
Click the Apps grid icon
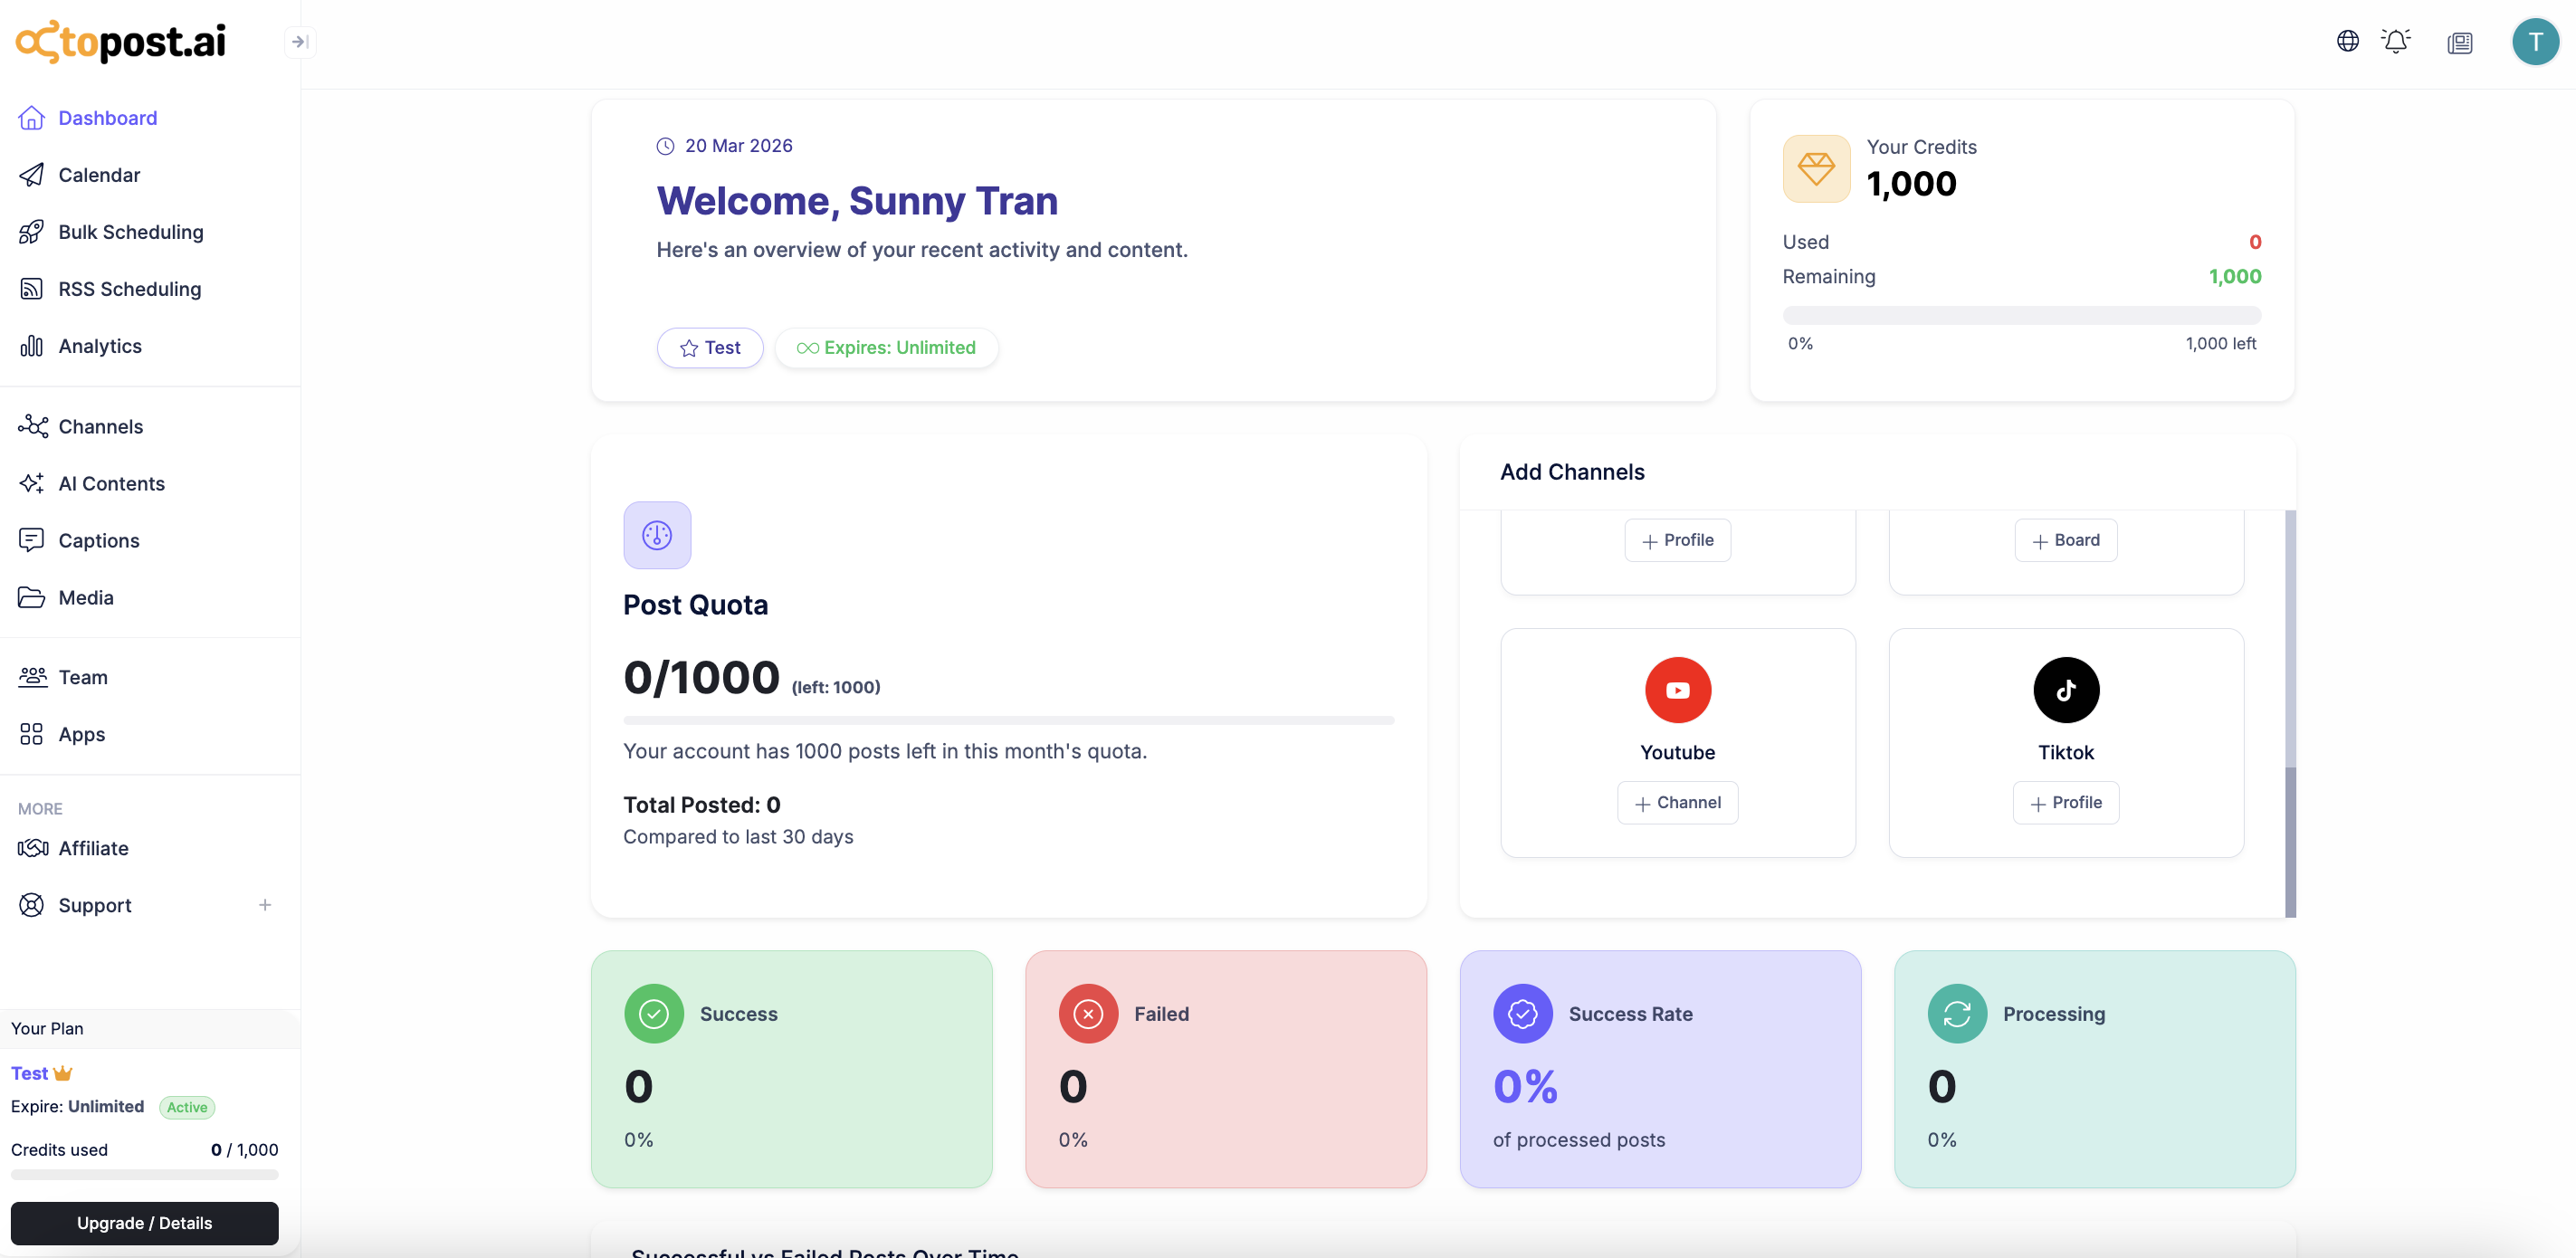tap(31, 734)
